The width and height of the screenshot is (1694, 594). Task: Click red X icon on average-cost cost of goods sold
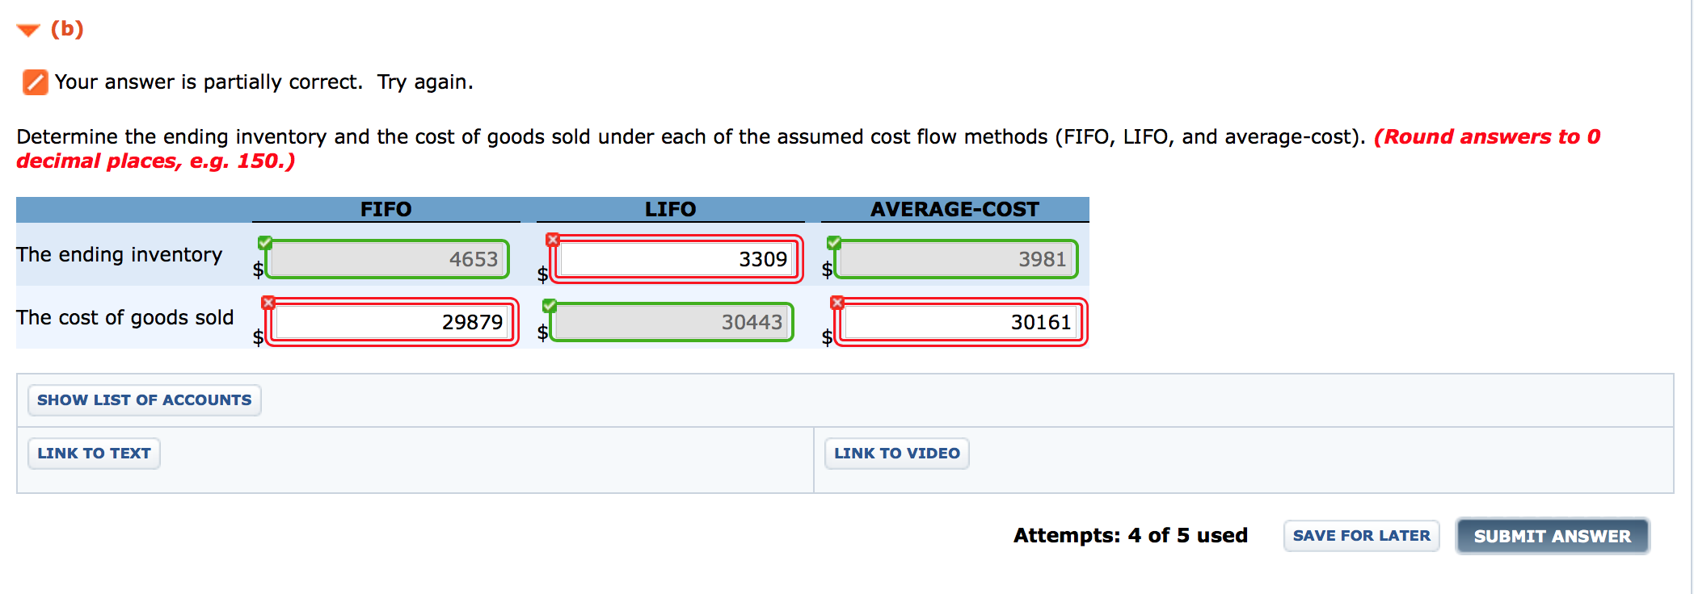837,303
